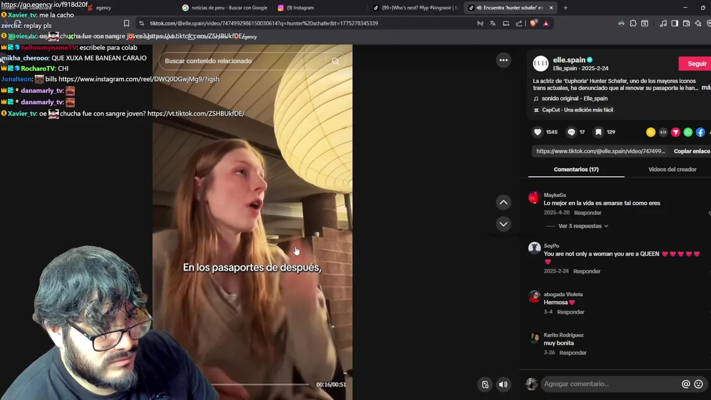Open CapCut 'Una edición más fácil' link

[577, 110]
